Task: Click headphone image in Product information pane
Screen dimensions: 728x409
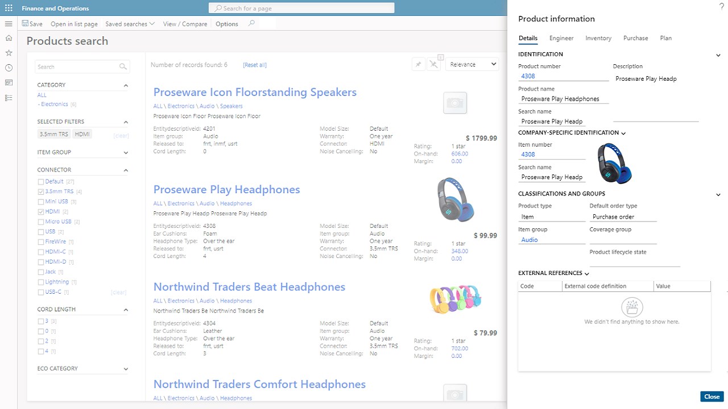Action: point(614,163)
